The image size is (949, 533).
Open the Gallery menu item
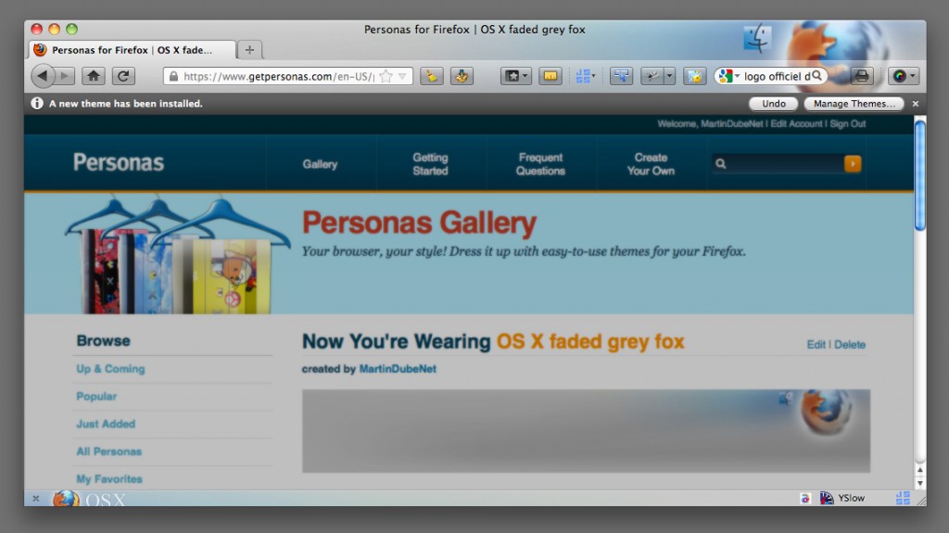[320, 164]
